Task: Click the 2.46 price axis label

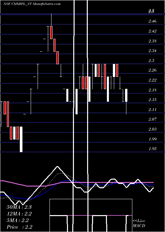Action: (152, 21)
